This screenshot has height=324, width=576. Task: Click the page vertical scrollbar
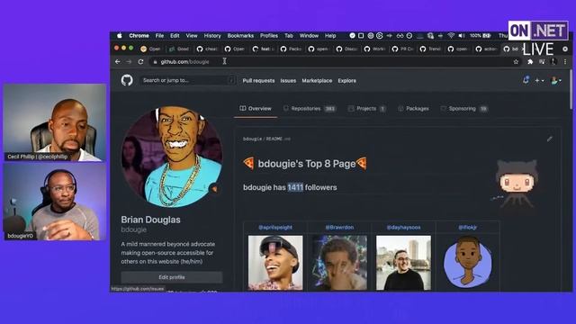pos(571,90)
